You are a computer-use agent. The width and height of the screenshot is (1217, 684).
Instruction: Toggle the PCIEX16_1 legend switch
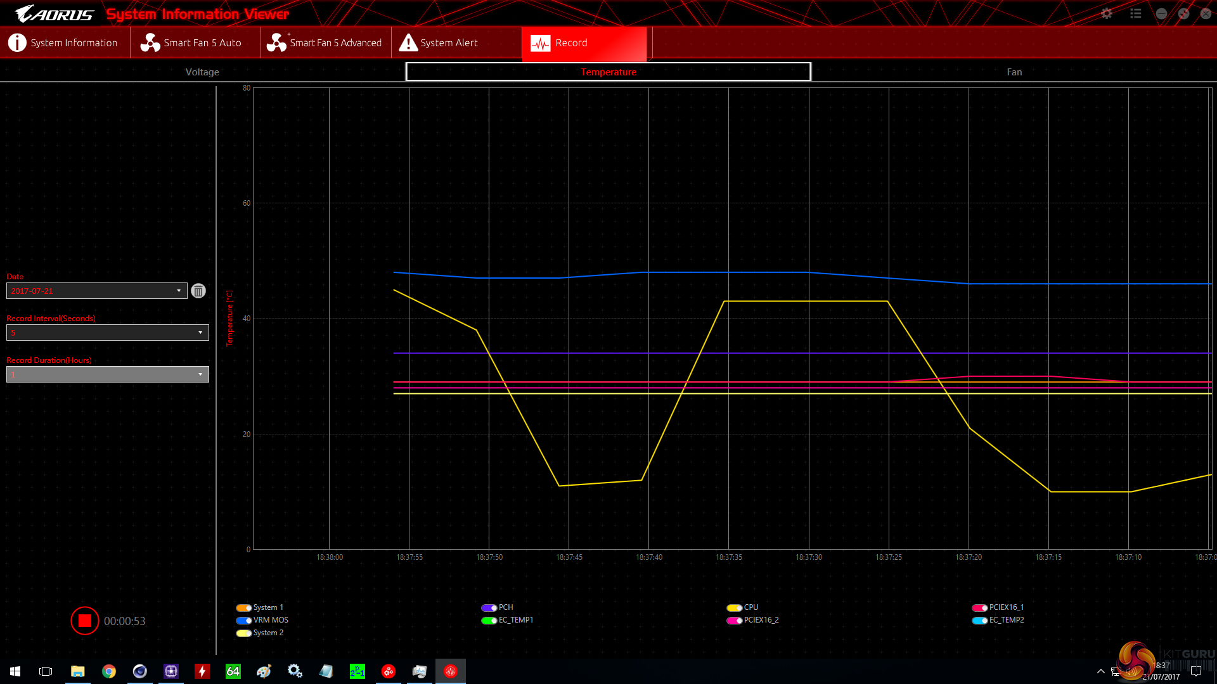pos(980,608)
